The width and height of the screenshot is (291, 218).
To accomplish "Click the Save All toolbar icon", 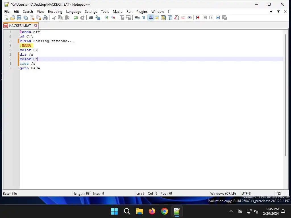I will pyautogui.click(x=26, y=18).
